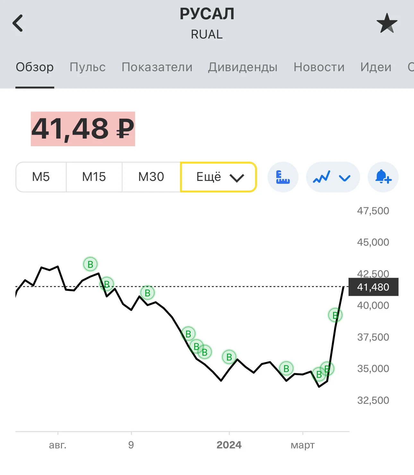Open the chart type line selector
The image size is (414, 475).
332,177
